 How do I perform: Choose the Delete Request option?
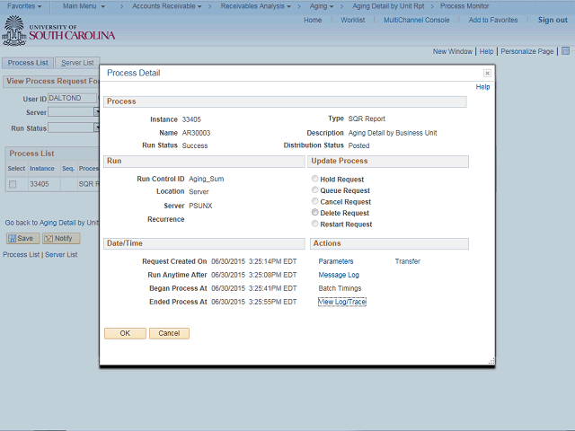[x=314, y=213]
